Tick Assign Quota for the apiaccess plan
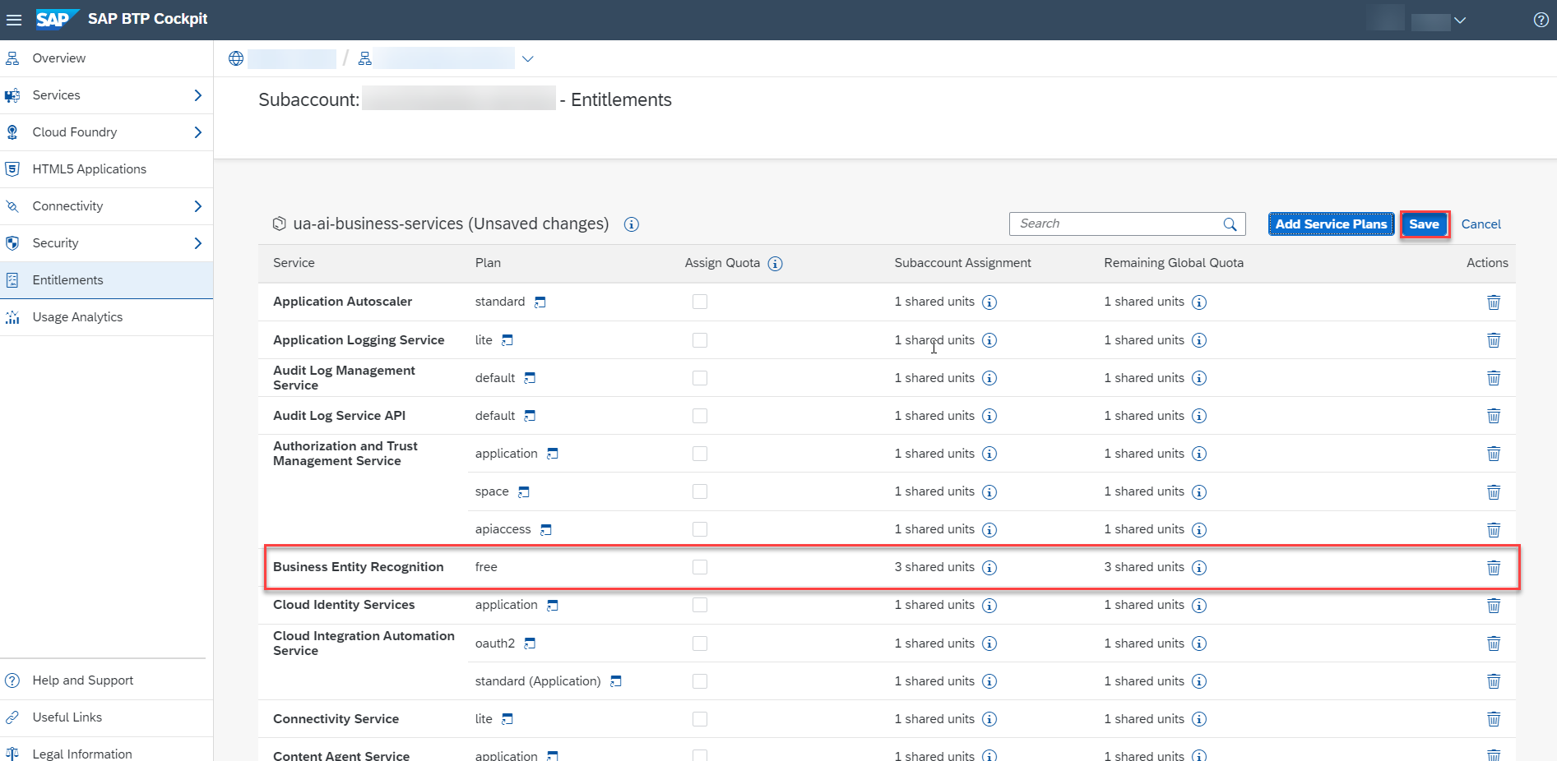The width and height of the screenshot is (1557, 761). click(x=700, y=529)
